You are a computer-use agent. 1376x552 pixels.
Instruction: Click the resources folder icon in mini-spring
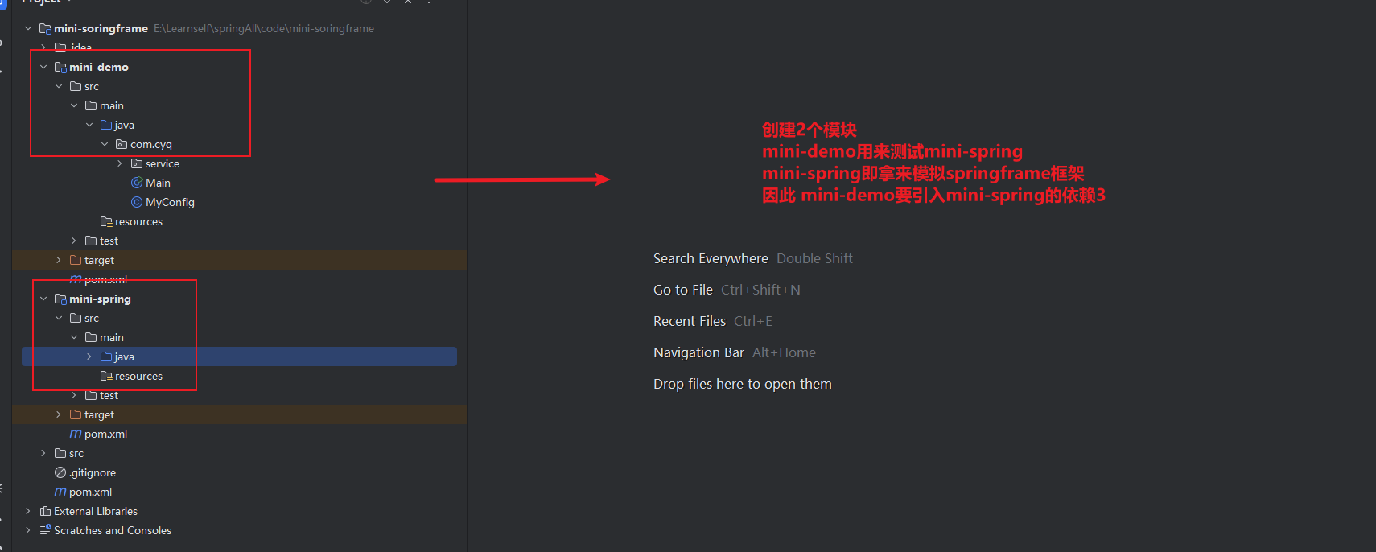pos(106,376)
